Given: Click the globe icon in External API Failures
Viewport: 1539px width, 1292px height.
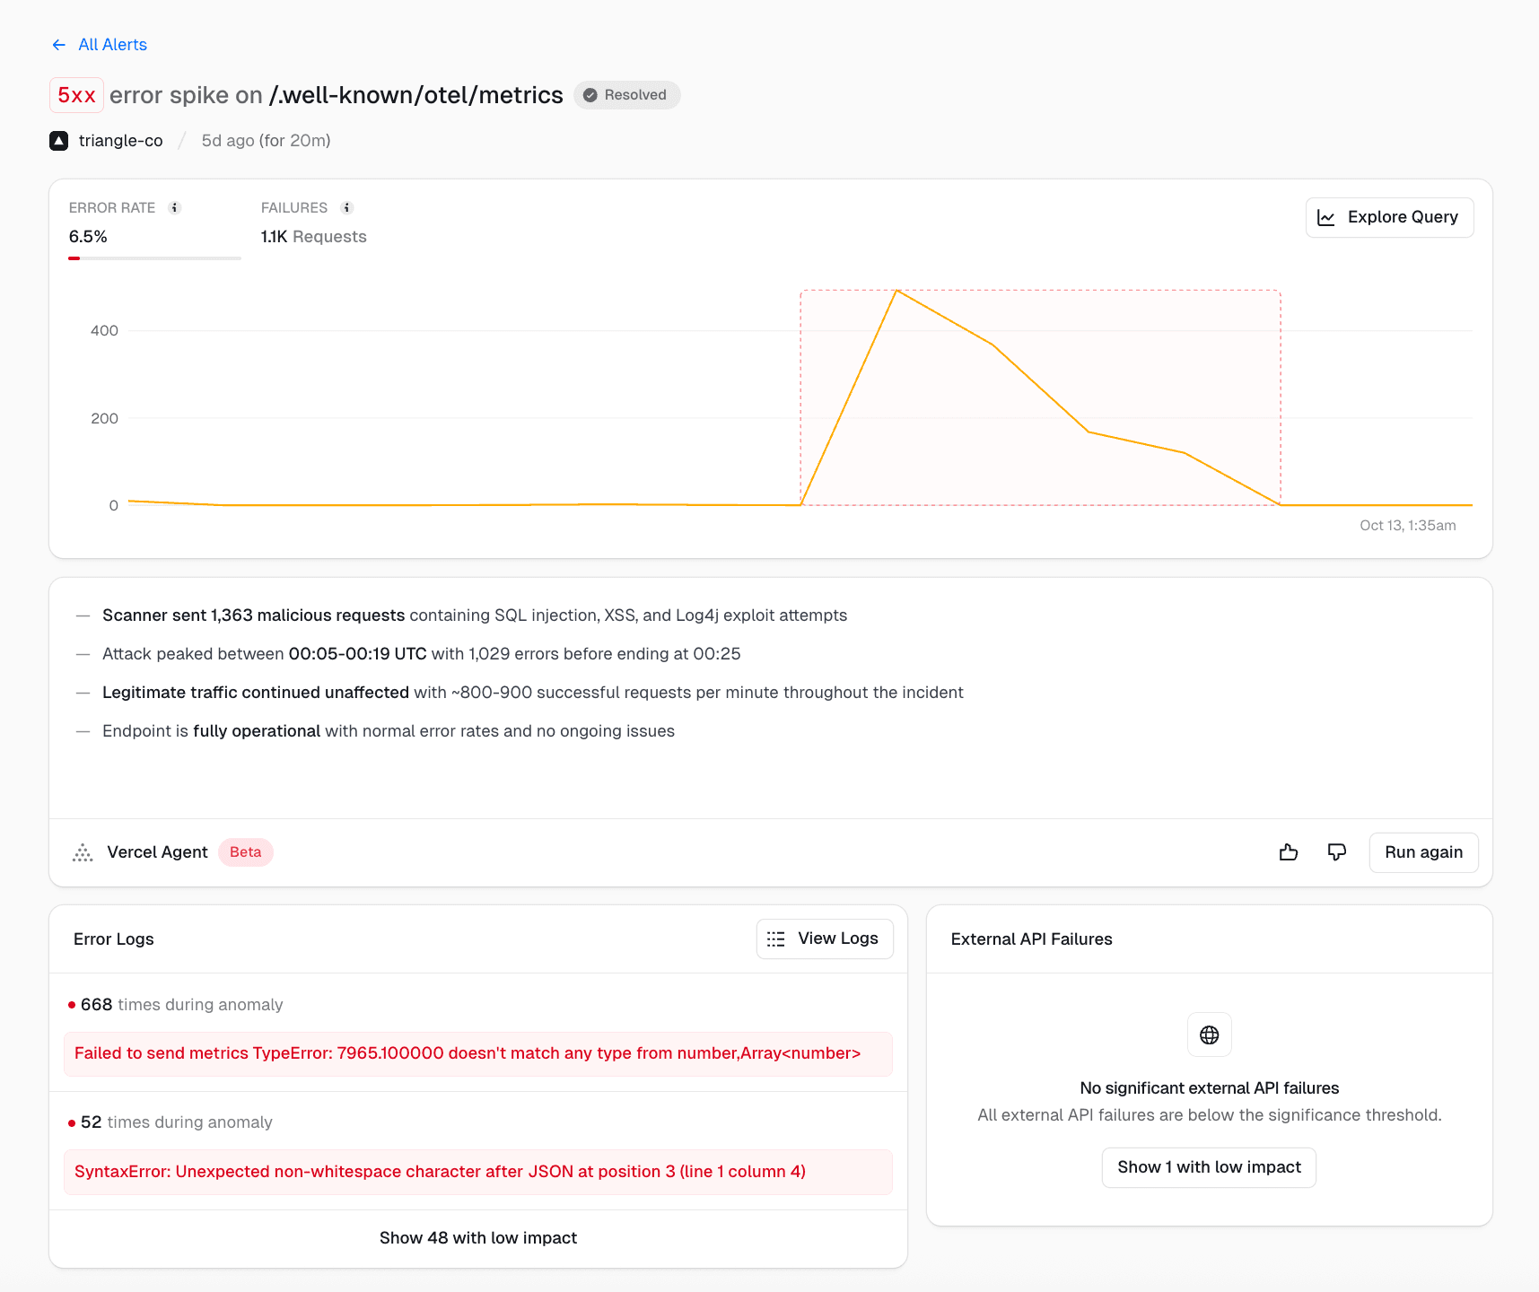Looking at the screenshot, I should [x=1209, y=1035].
